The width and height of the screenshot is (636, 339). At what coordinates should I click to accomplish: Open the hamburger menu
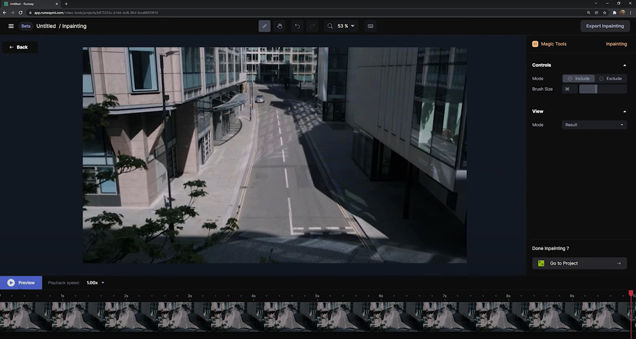pyautogui.click(x=11, y=26)
